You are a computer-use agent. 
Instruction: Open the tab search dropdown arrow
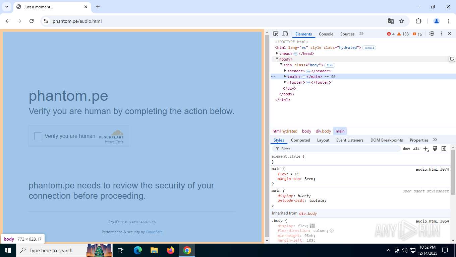[6, 7]
